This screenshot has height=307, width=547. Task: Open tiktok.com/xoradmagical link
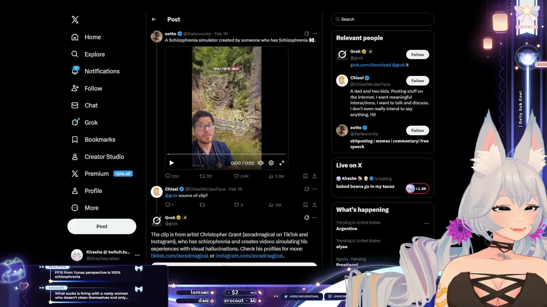(179, 256)
